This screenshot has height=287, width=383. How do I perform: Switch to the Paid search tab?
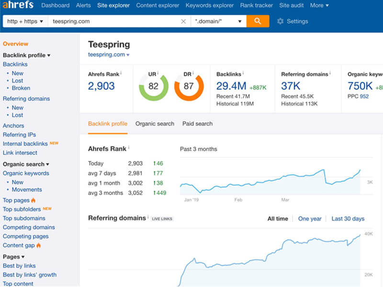point(197,124)
